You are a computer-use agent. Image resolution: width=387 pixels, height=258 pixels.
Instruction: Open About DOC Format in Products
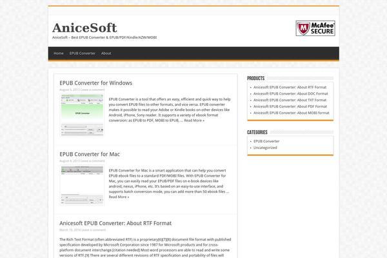tap(291, 94)
